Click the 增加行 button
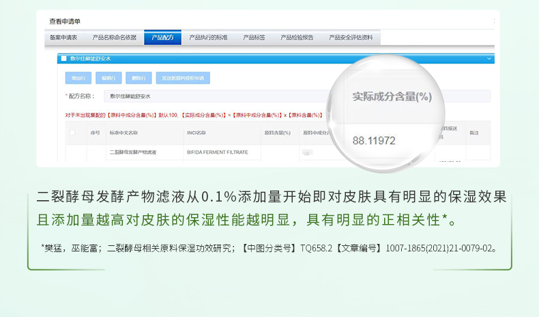 point(78,78)
